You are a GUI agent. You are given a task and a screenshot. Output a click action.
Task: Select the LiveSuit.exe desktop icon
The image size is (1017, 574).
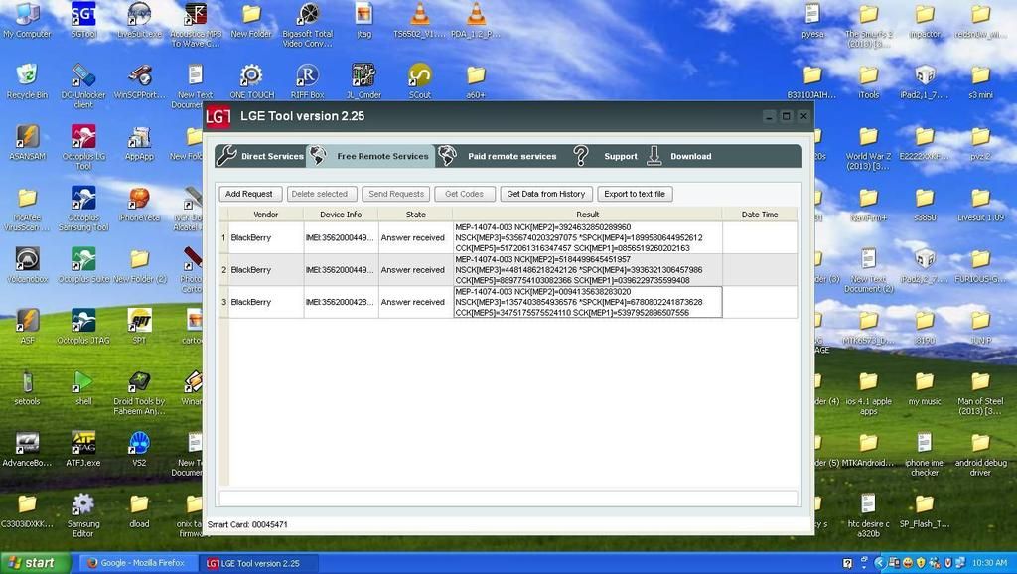coord(139,21)
